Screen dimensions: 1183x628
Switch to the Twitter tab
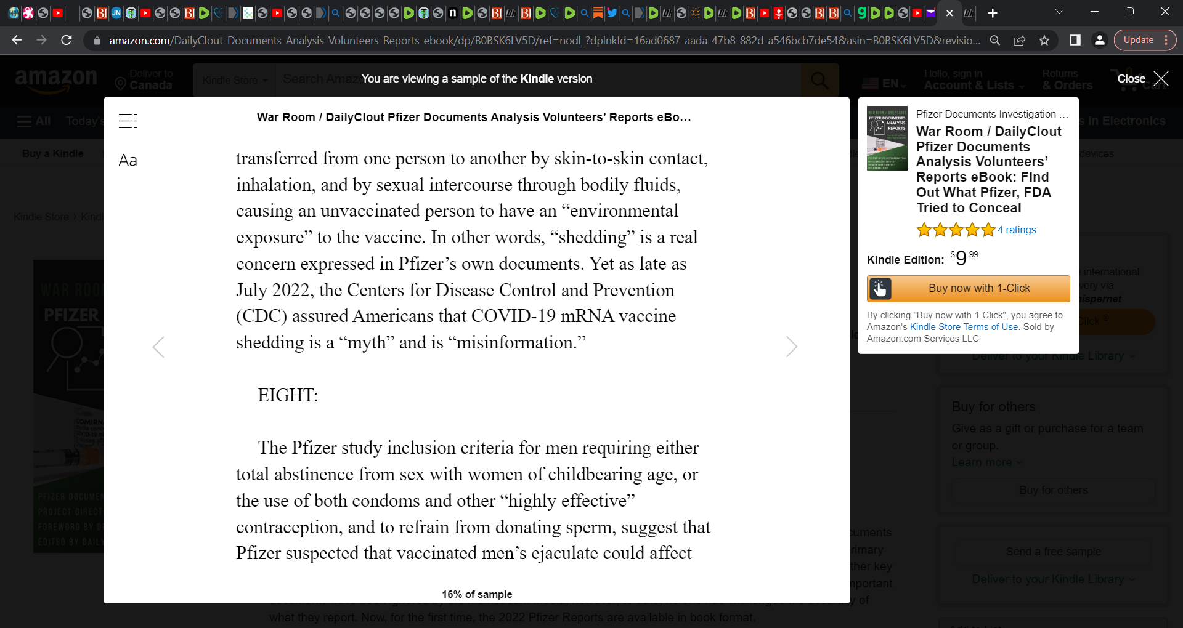point(612,12)
